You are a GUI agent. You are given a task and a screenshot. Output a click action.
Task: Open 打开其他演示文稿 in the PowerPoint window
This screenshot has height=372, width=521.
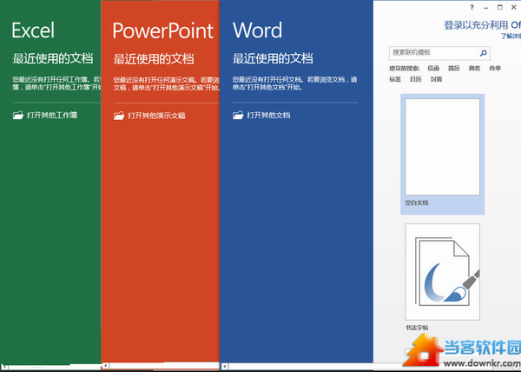(x=149, y=116)
